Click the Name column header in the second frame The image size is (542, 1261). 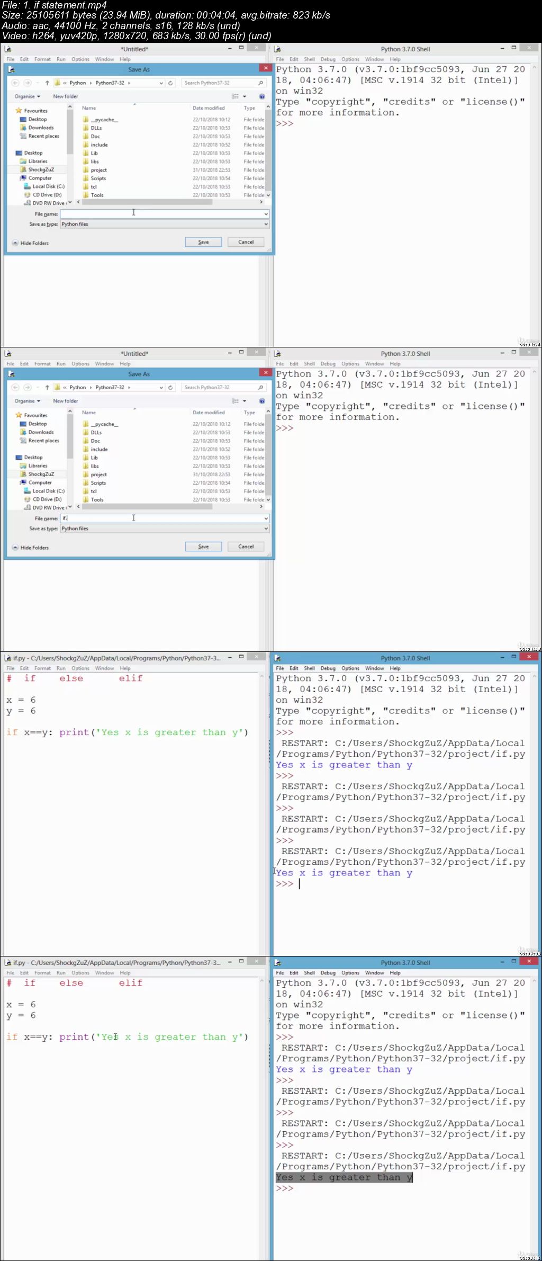click(89, 413)
